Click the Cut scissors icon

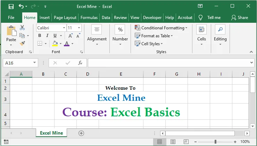point(22,28)
